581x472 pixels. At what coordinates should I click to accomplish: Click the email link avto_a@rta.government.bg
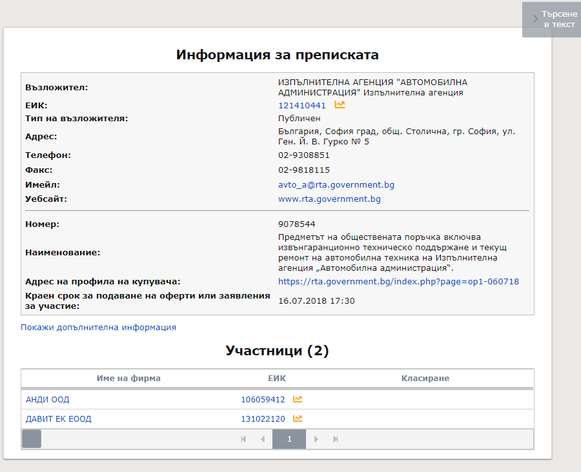(x=336, y=184)
